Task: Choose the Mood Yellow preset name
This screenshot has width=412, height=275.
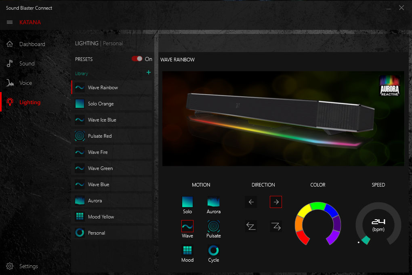Action: pyautogui.click(x=101, y=217)
